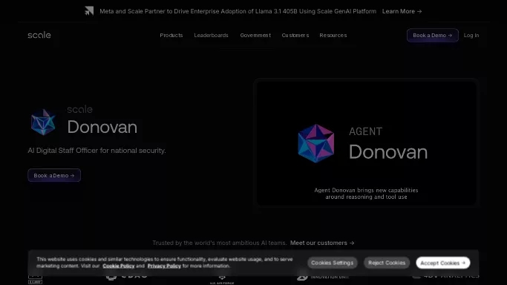Open the Resources menu
The height and width of the screenshot is (285, 507).
pos(333,35)
